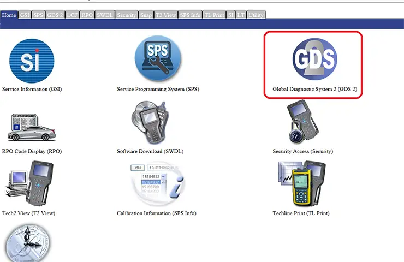Click the Calibration Information VIN icon
The image size is (404, 262).
(158, 183)
